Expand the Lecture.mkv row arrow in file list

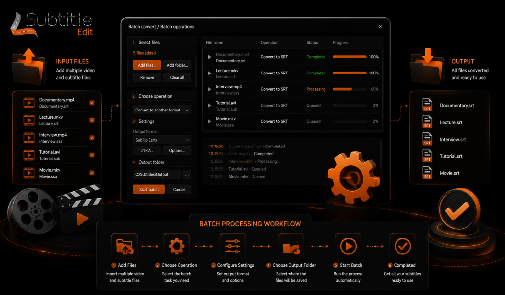(x=209, y=73)
